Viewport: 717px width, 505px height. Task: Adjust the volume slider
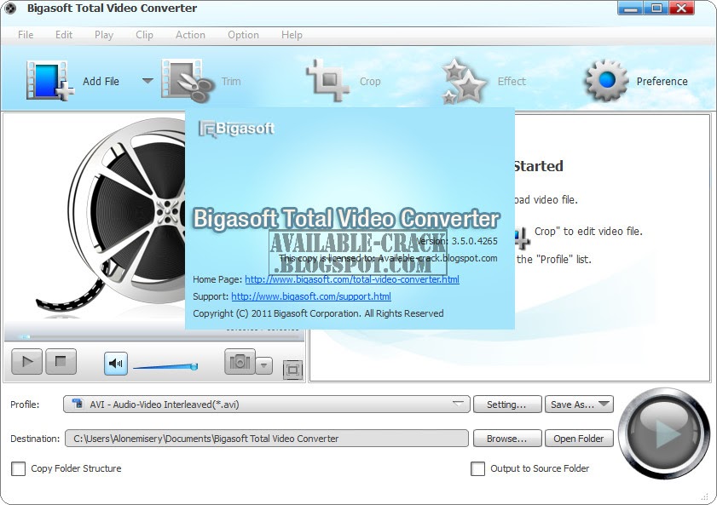coord(165,366)
